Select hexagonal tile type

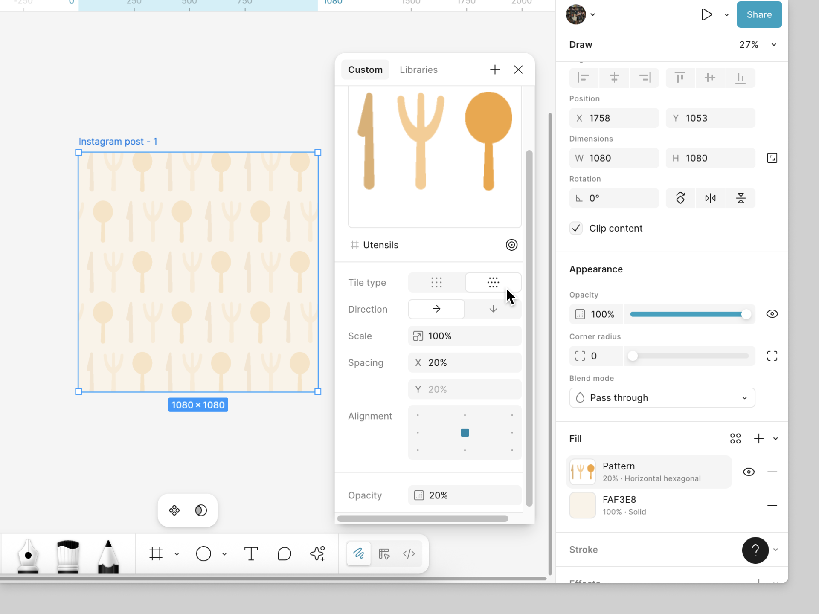click(493, 283)
